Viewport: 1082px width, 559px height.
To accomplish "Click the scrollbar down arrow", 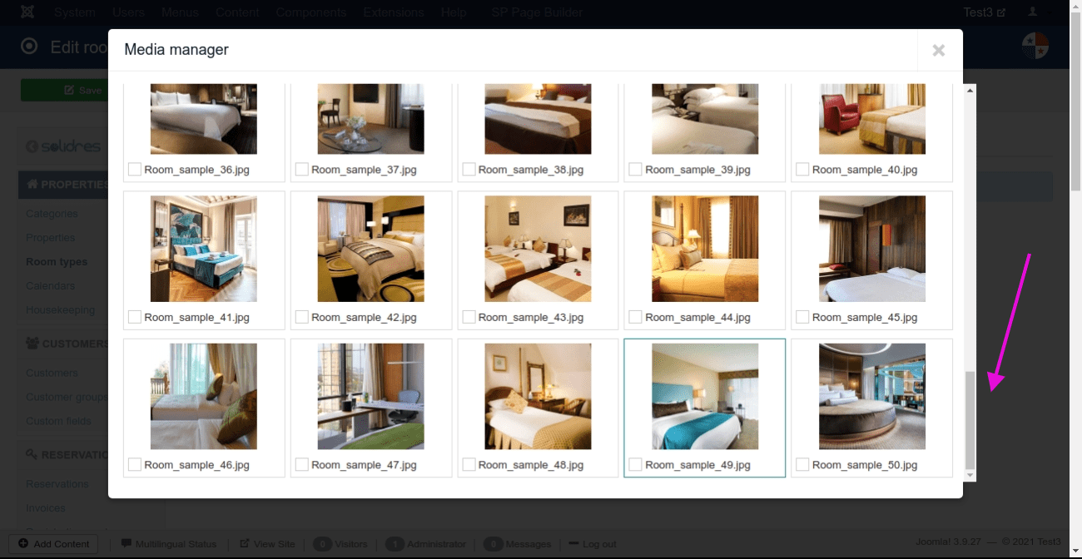I will (970, 475).
